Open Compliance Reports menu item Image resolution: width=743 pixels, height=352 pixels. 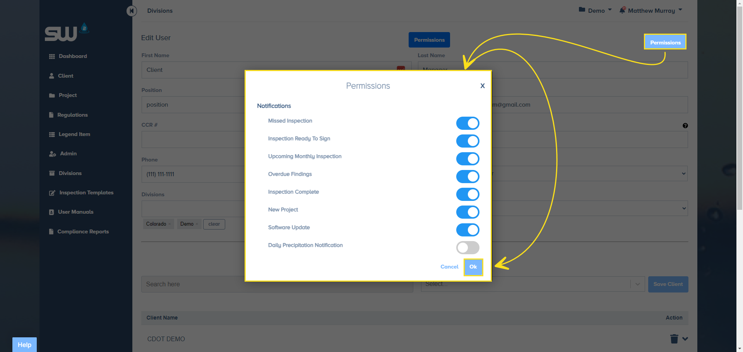(x=83, y=232)
